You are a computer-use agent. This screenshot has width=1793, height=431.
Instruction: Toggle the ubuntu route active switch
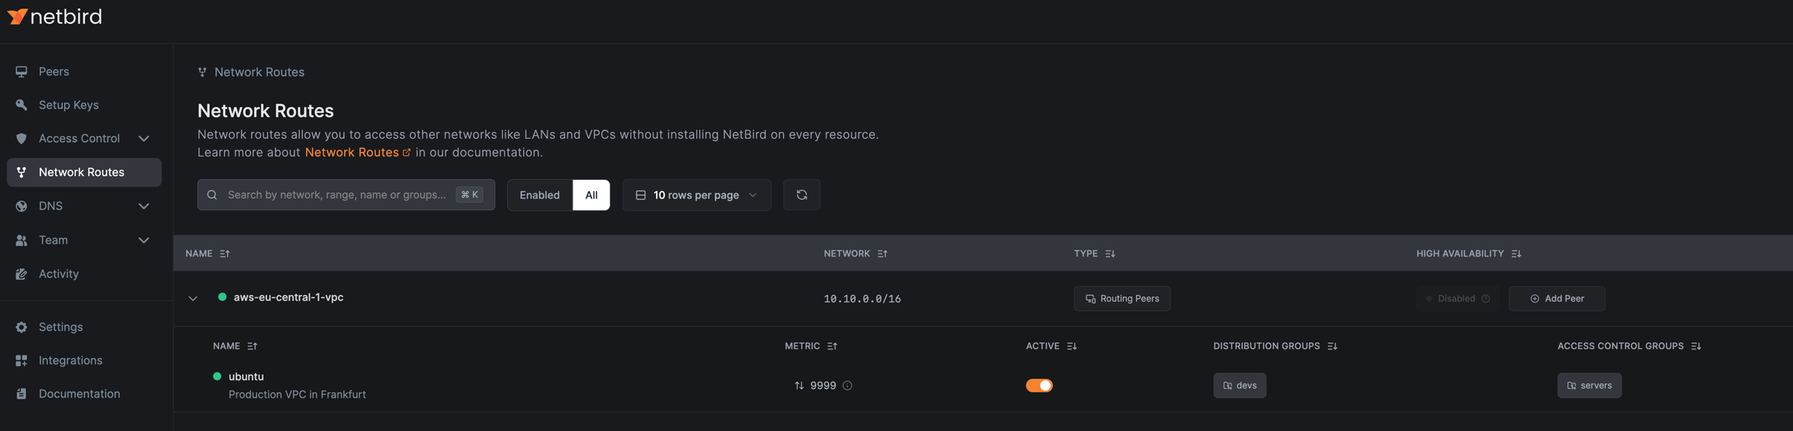click(1039, 386)
